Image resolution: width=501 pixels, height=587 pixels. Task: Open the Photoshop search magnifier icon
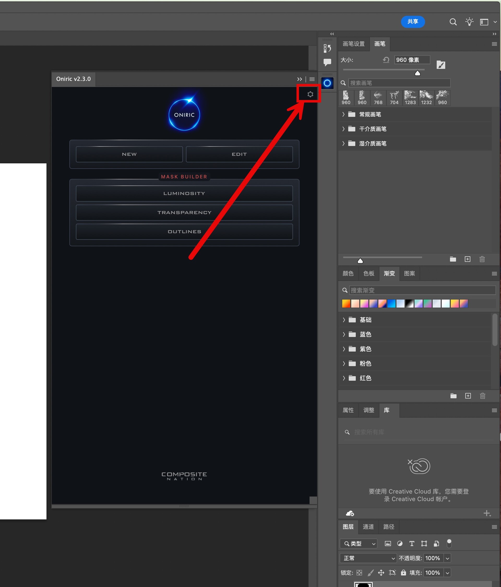click(x=453, y=22)
